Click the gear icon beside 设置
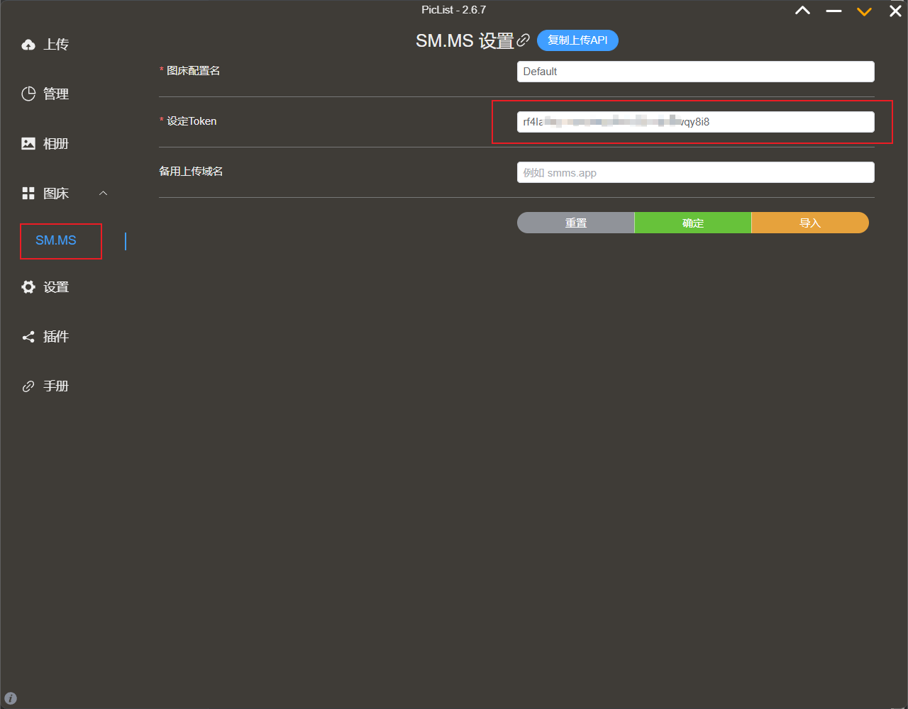Screen dimensions: 908x709 pyautogui.click(x=28, y=287)
